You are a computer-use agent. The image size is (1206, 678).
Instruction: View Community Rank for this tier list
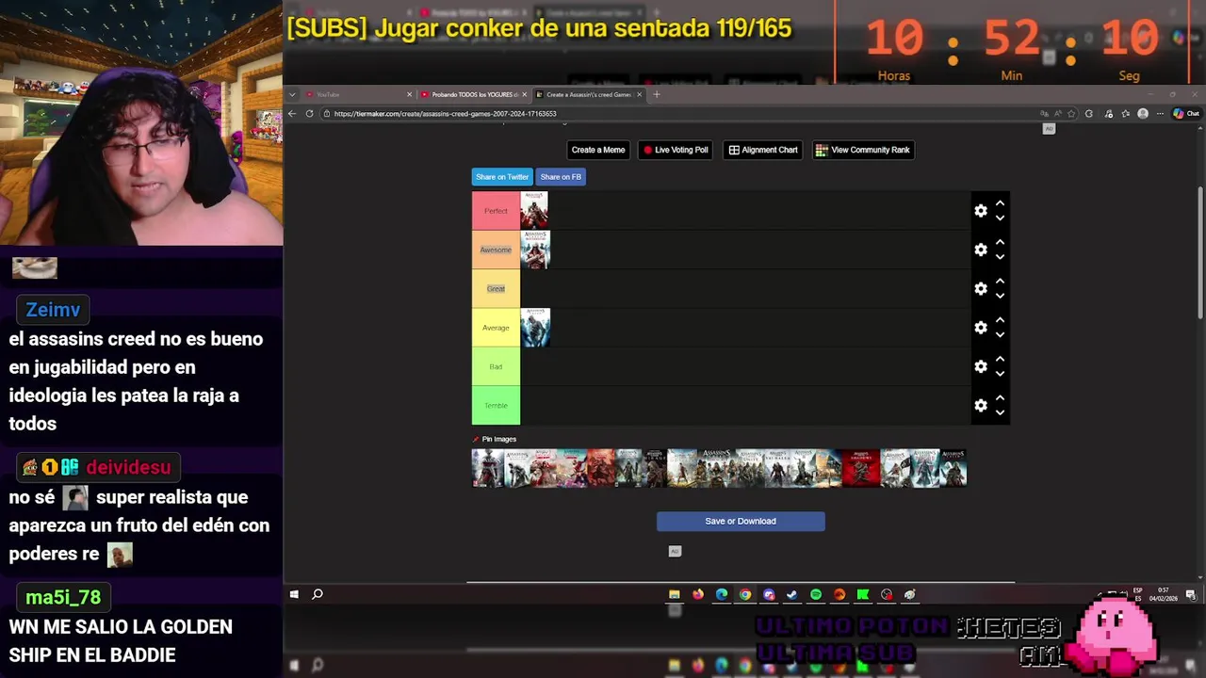(x=863, y=150)
